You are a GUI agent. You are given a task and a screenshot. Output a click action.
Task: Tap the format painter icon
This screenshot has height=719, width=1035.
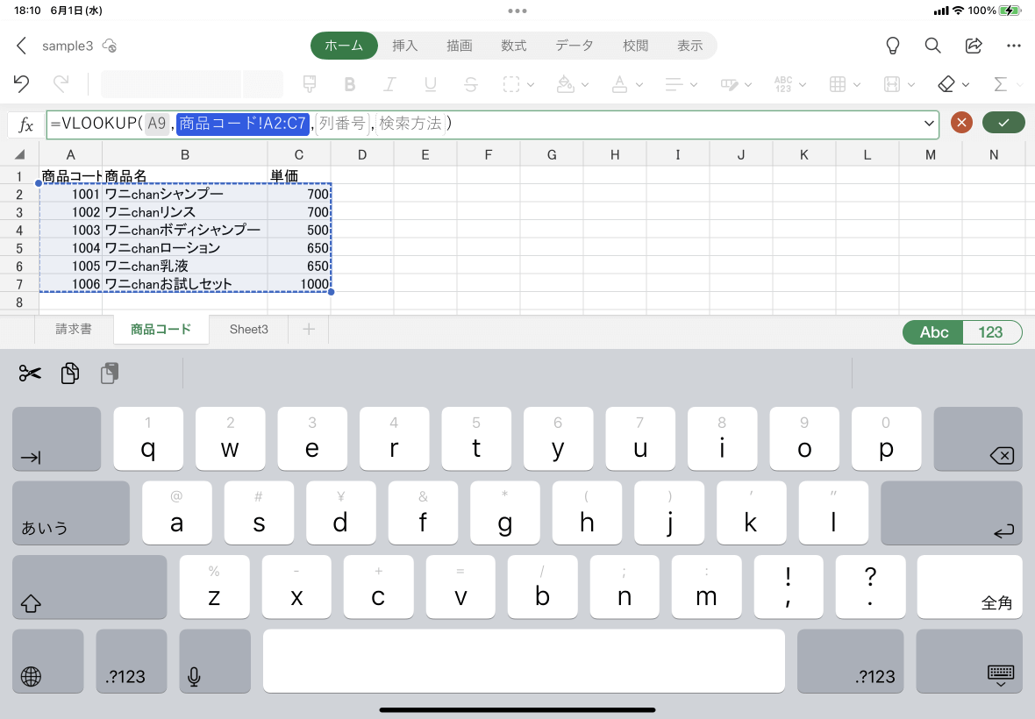click(x=309, y=84)
